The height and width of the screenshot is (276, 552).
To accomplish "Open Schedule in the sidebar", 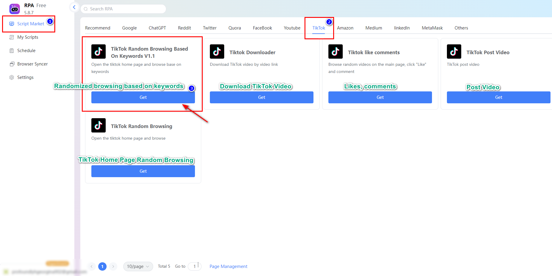I will [26, 51].
